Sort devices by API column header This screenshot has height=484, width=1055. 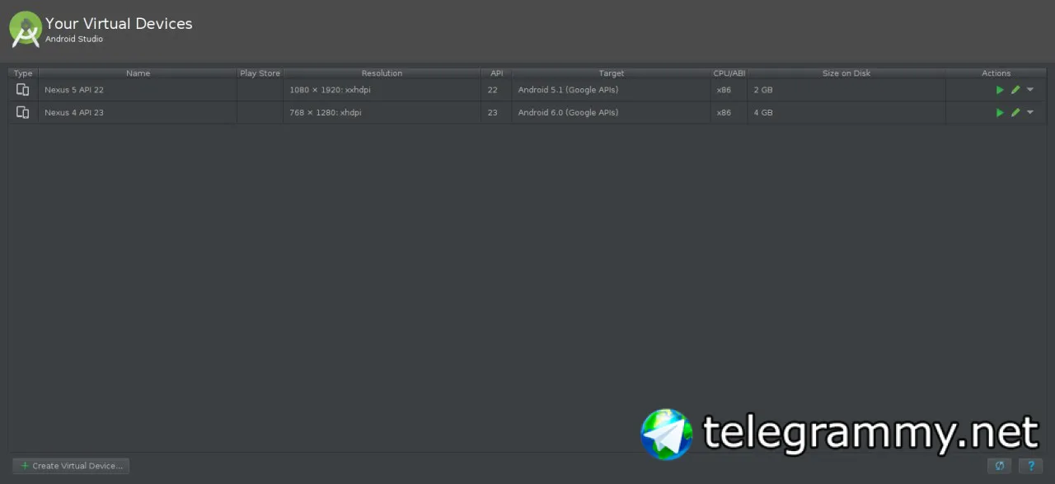click(x=496, y=73)
